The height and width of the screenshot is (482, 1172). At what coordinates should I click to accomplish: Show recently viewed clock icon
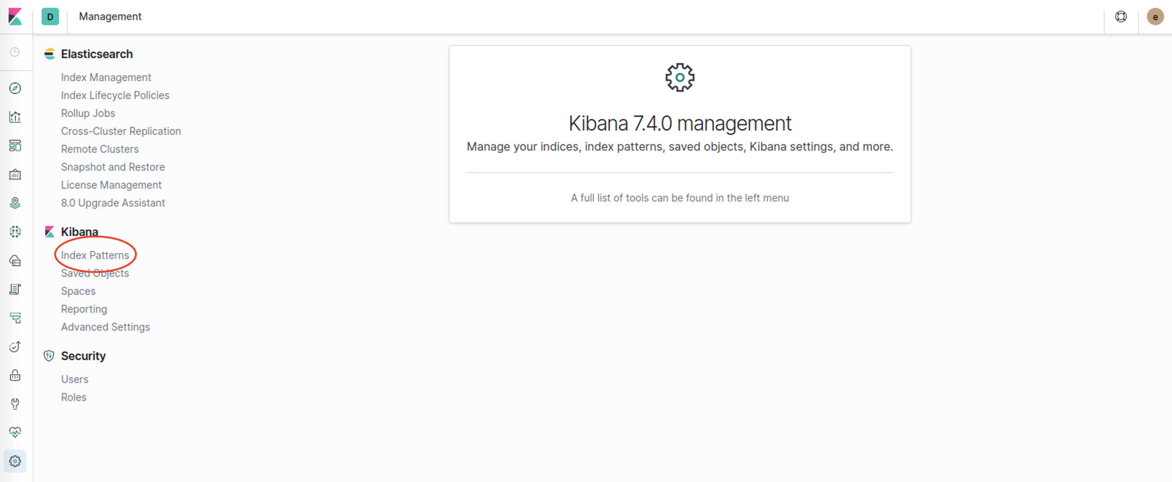[x=15, y=52]
